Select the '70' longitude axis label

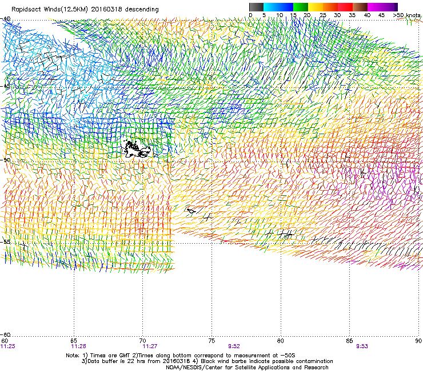click(x=143, y=341)
